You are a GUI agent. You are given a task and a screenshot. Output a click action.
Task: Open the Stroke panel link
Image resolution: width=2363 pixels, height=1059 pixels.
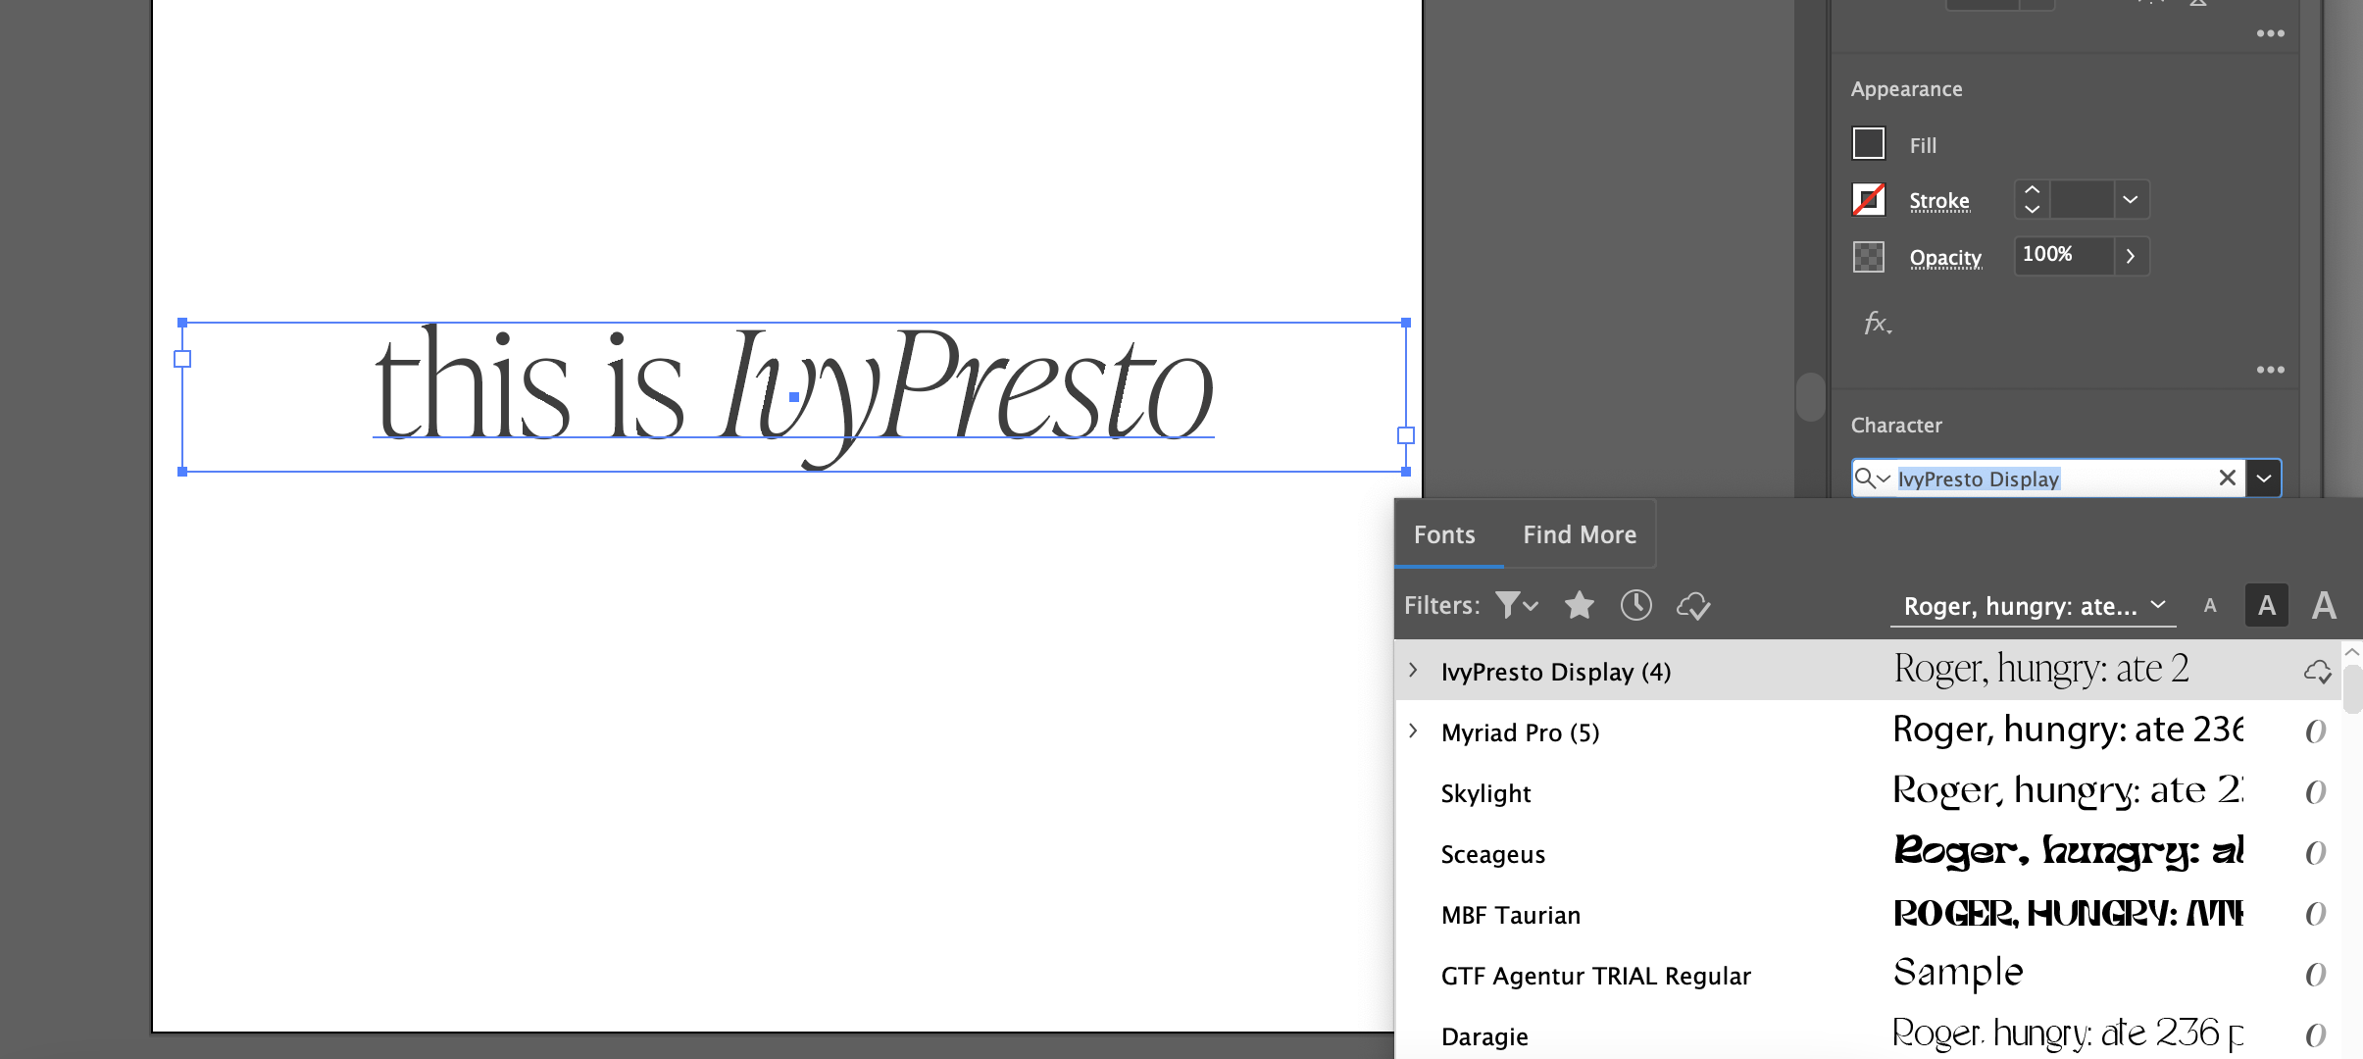1938,201
